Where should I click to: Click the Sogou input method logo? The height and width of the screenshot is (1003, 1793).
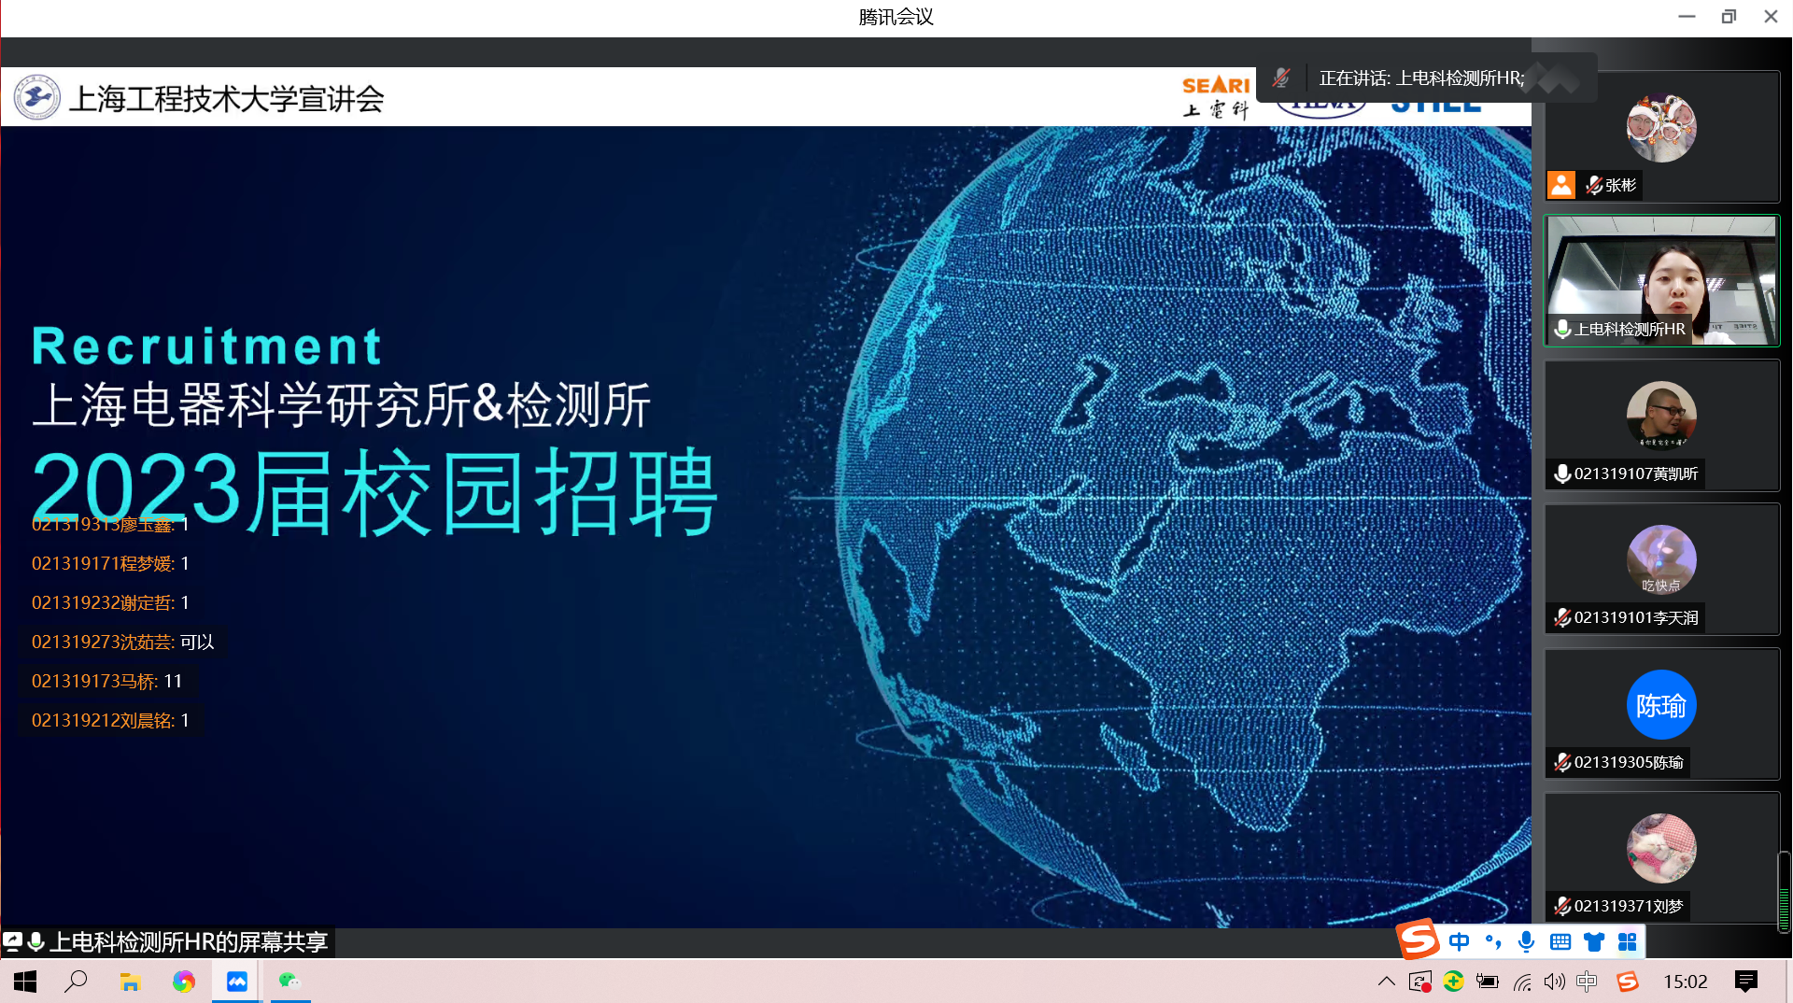(1418, 939)
